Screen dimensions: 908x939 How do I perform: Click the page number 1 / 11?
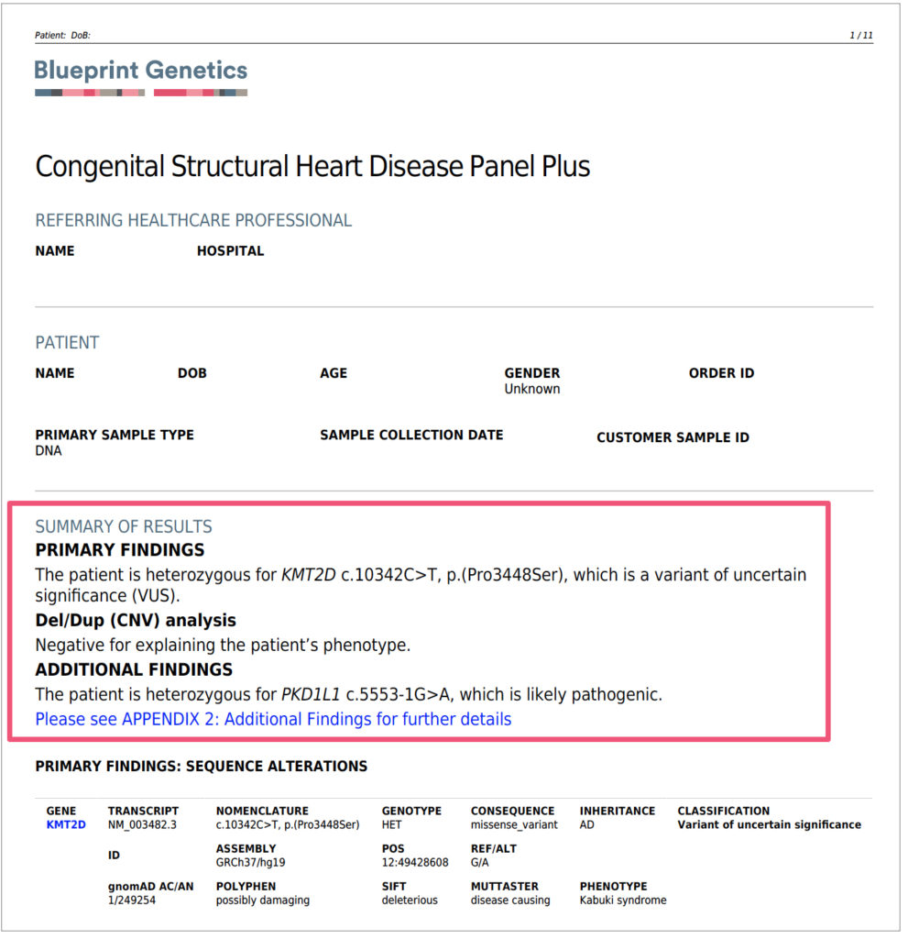(861, 36)
